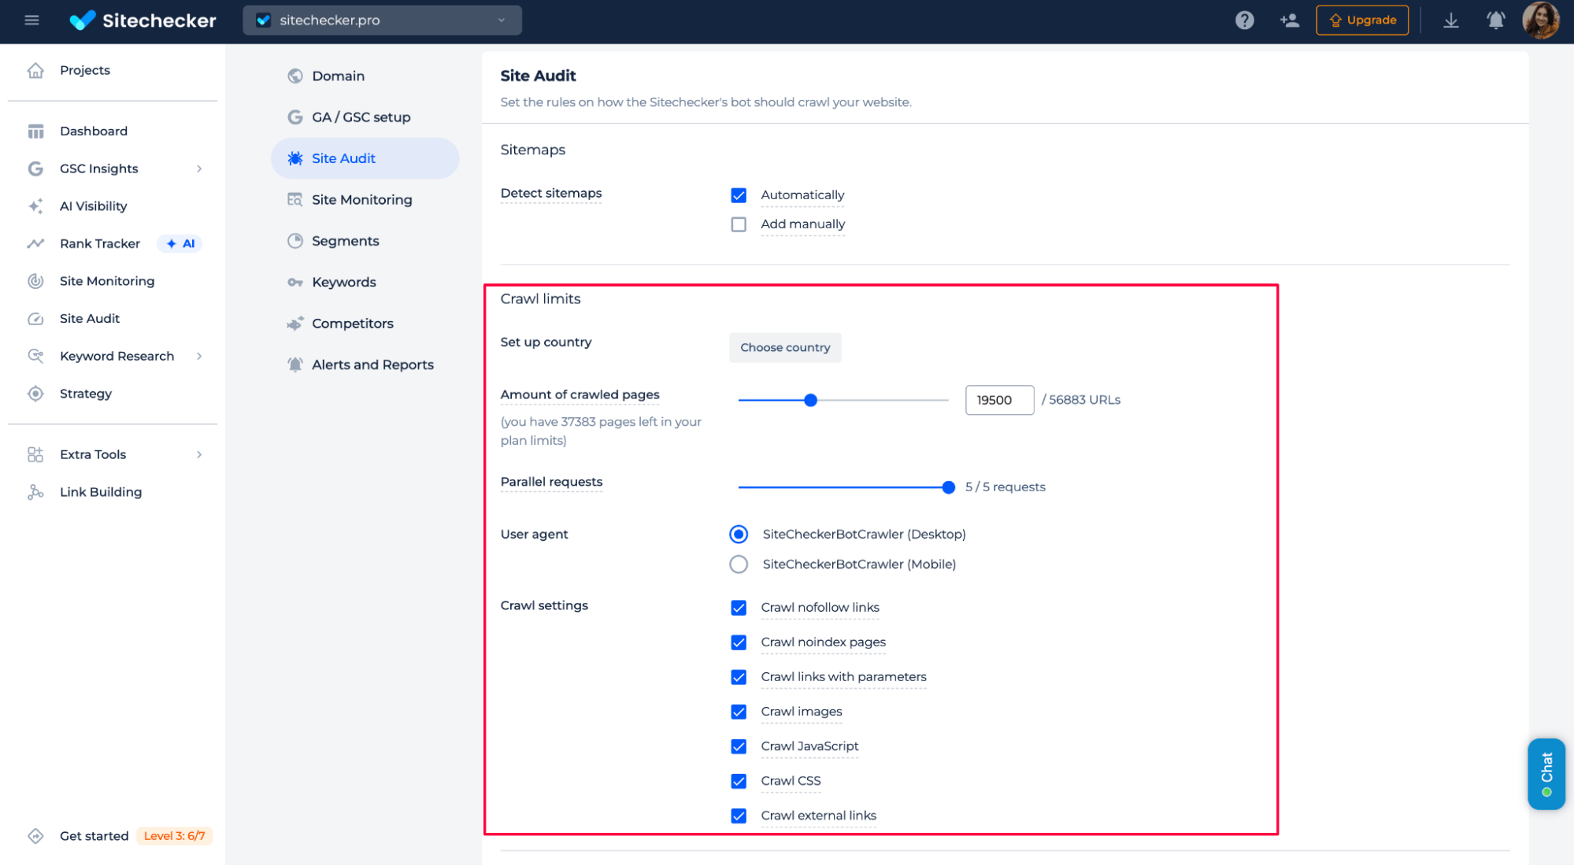Open the Chat widget

tap(1546, 773)
